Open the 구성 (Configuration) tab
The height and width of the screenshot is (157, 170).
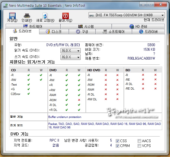coord(82,32)
